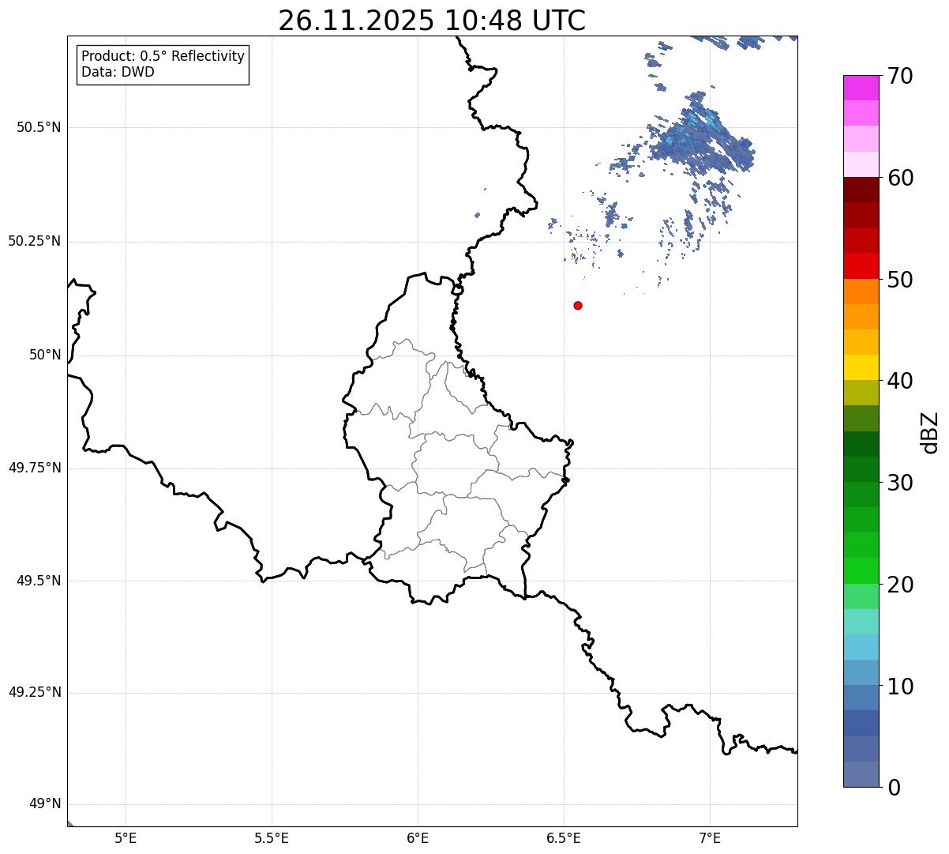949x854 pixels.
Task: Click the 50°N latitude label
Action: point(45,355)
